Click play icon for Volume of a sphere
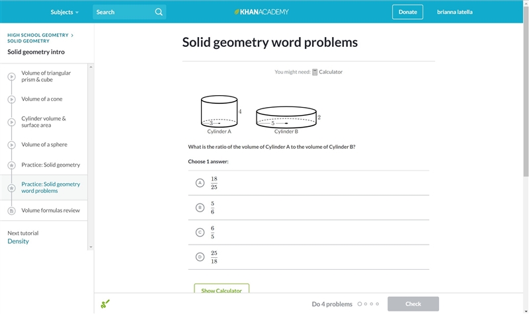This screenshot has width=529, height=314. [x=11, y=145]
